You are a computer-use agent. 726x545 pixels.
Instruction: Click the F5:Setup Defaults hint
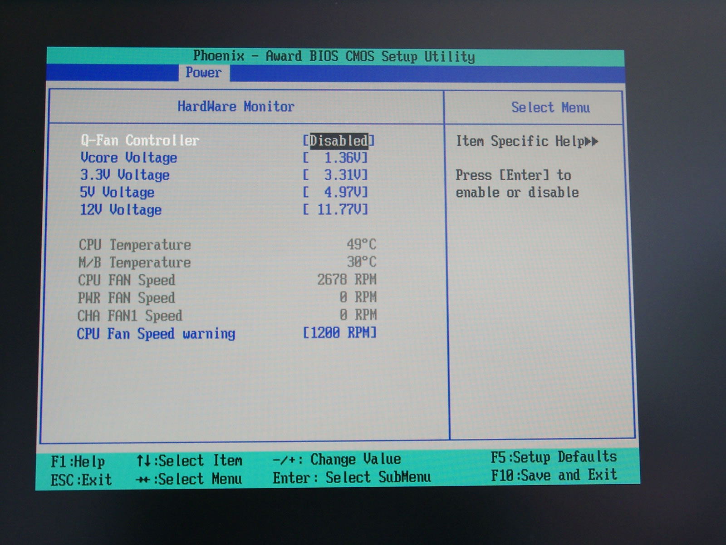click(554, 457)
